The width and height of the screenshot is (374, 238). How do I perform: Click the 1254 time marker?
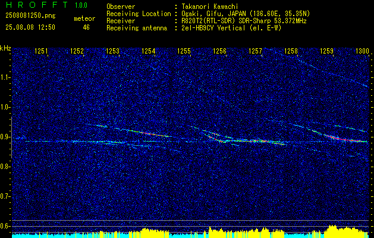[149, 51]
